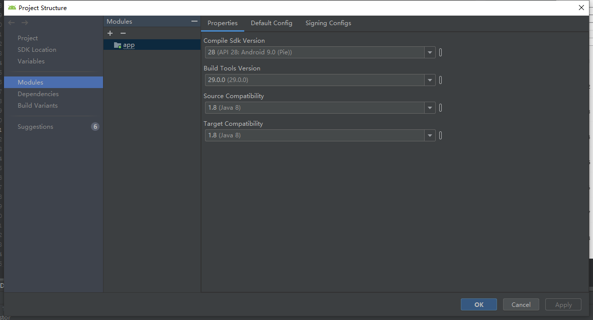Add a new module with plus icon
593x320 pixels.
[x=110, y=33]
